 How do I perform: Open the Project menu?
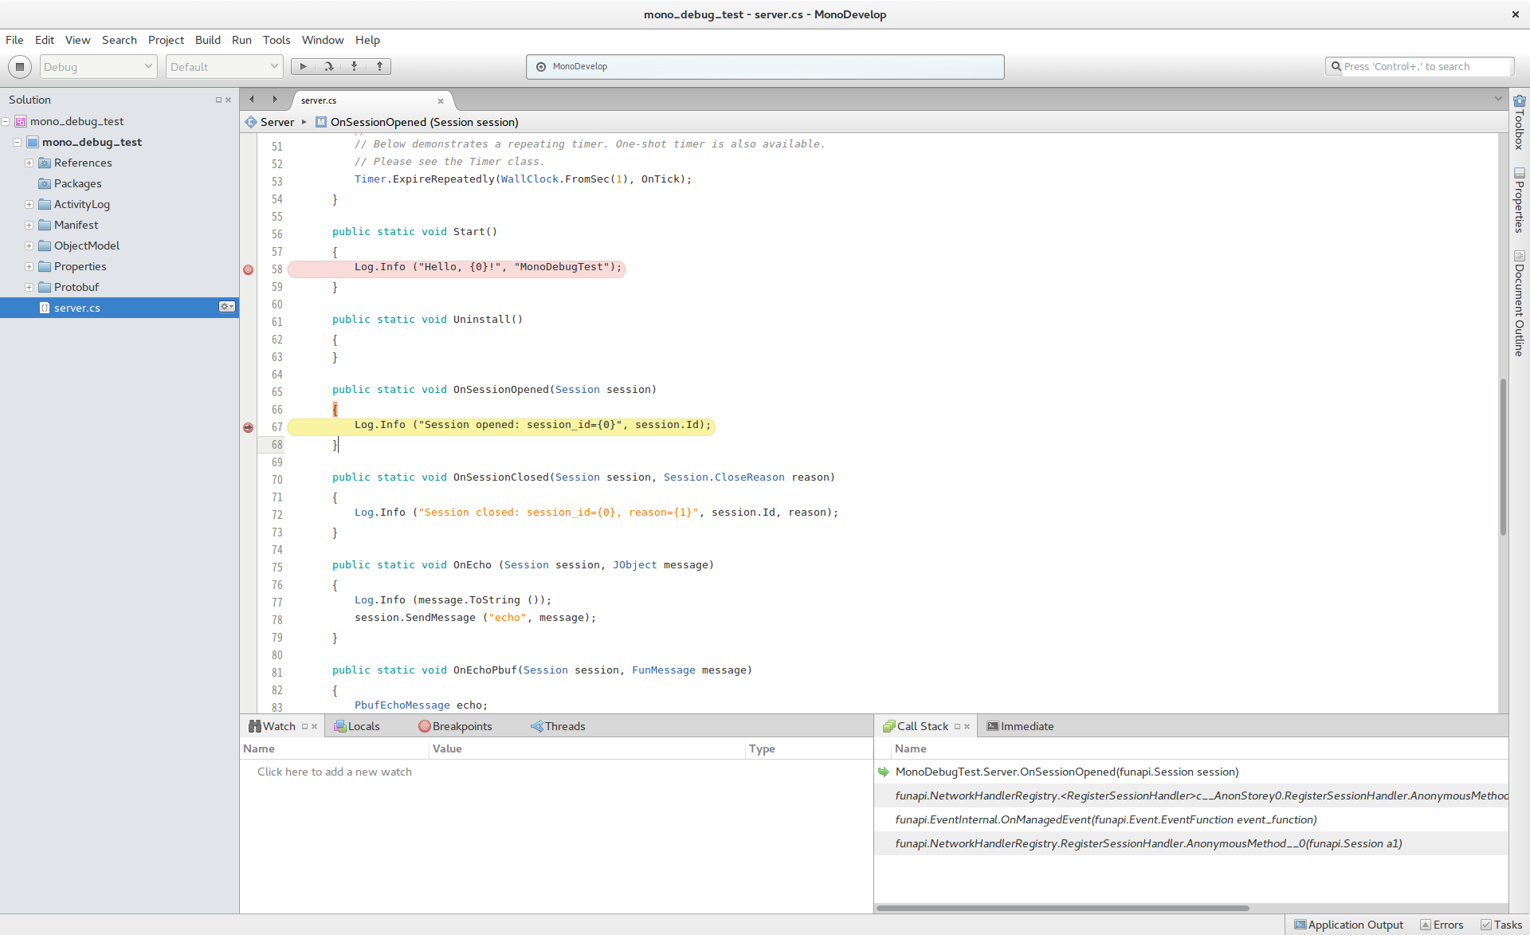pos(166,40)
